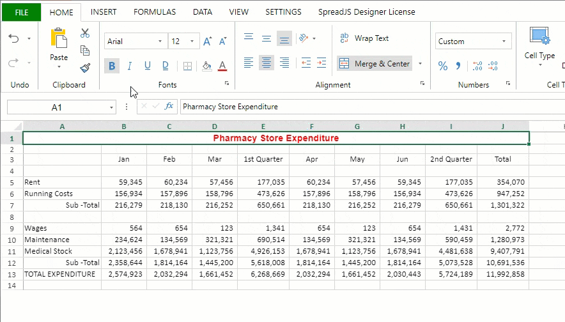This screenshot has height=322, width=565.
Task: Open Fonts group dialog launcher
Action: 227,83
